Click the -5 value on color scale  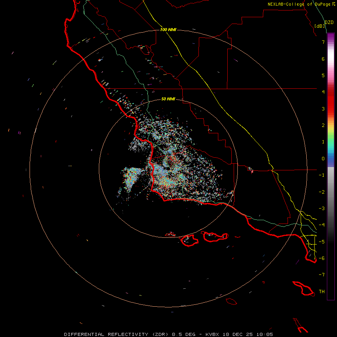pyautogui.click(x=322, y=242)
